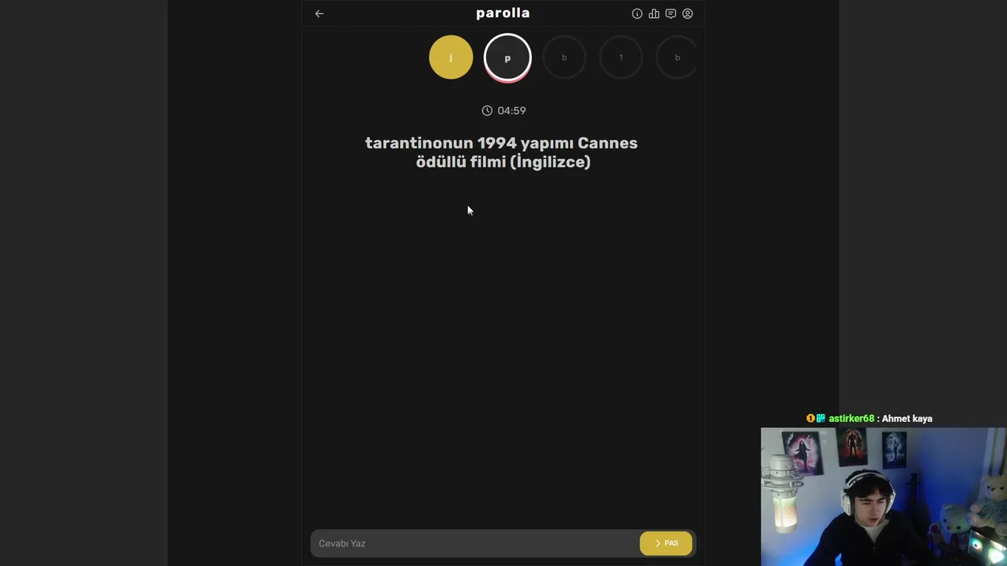Open the feedback message icon
This screenshot has width=1007, height=566.
[670, 13]
